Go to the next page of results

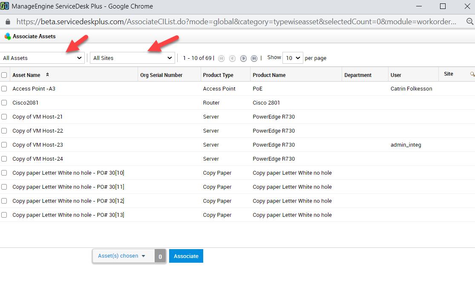tap(243, 58)
